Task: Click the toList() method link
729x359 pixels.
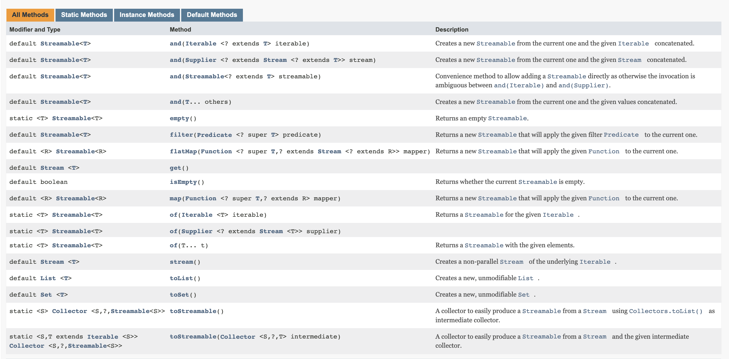Action: 181,278
